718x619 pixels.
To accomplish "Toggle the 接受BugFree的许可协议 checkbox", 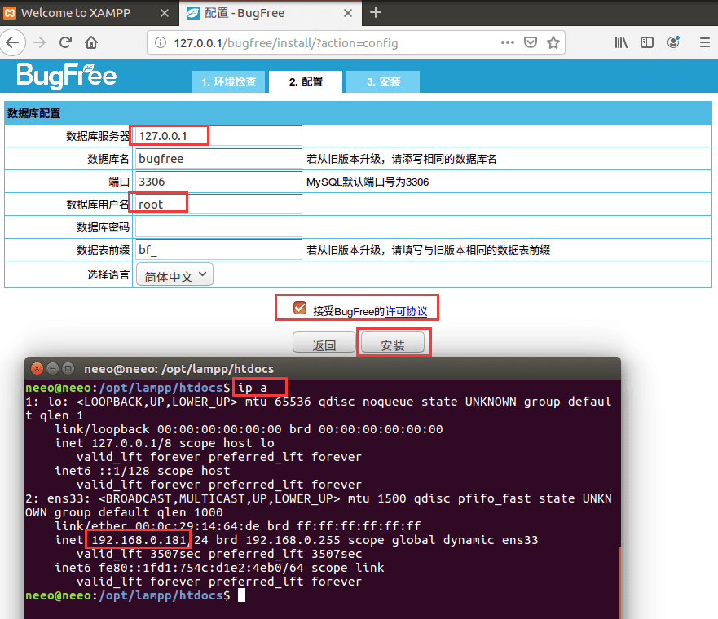I will tap(300, 309).
